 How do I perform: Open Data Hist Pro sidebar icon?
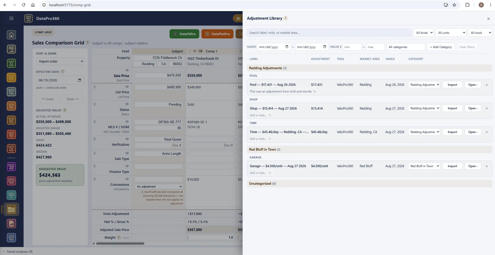[x=11, y=120]
